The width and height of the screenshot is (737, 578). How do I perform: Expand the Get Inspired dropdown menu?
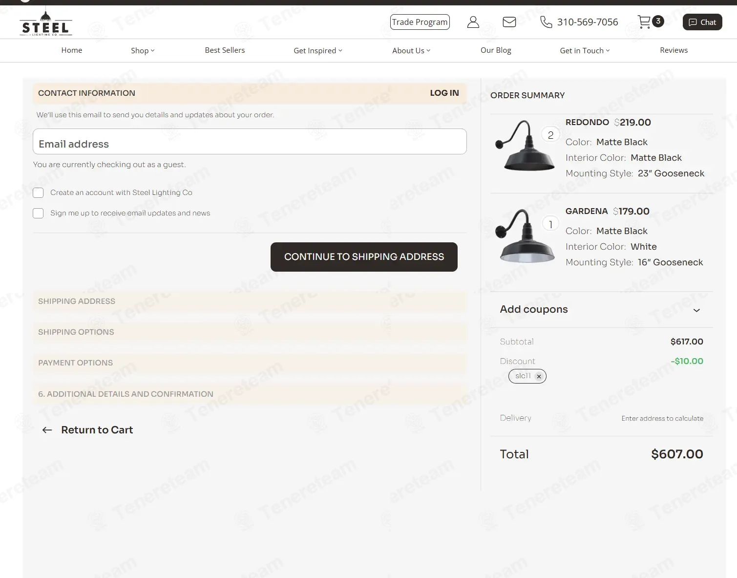coord(318,50)
